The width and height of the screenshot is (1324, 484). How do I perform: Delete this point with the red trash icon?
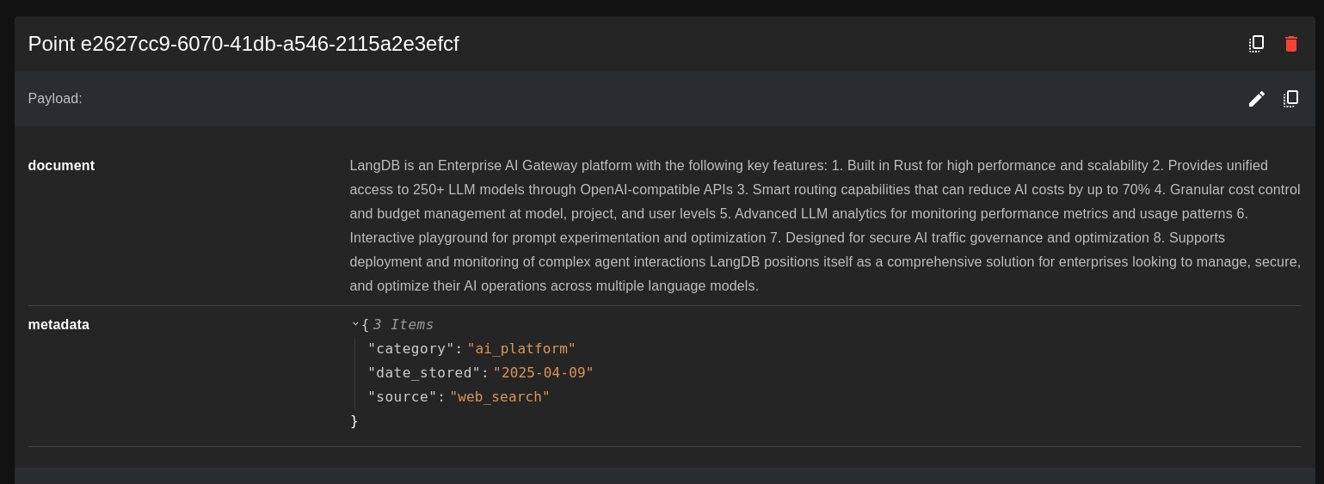[1290, 44]
